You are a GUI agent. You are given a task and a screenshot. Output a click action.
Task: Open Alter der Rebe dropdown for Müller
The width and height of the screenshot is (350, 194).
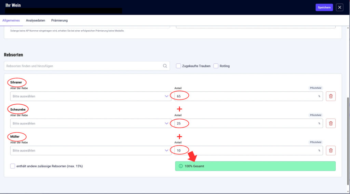tap(91, 151)
